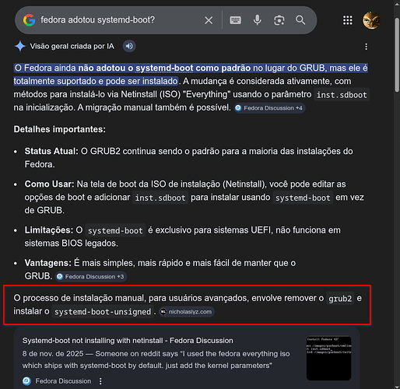
Task: Open 'Systemd-boot not installing with netinstall' result
Action: click(x=128, y=341)
